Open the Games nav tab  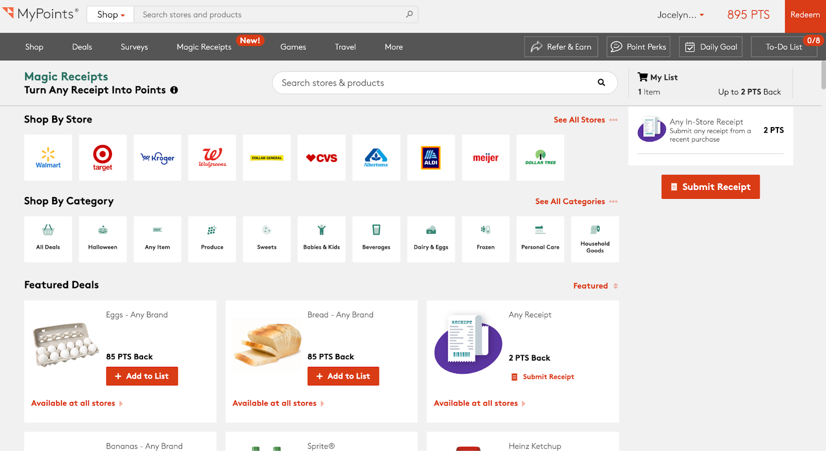pyautogui.click(x=293, y=46)
